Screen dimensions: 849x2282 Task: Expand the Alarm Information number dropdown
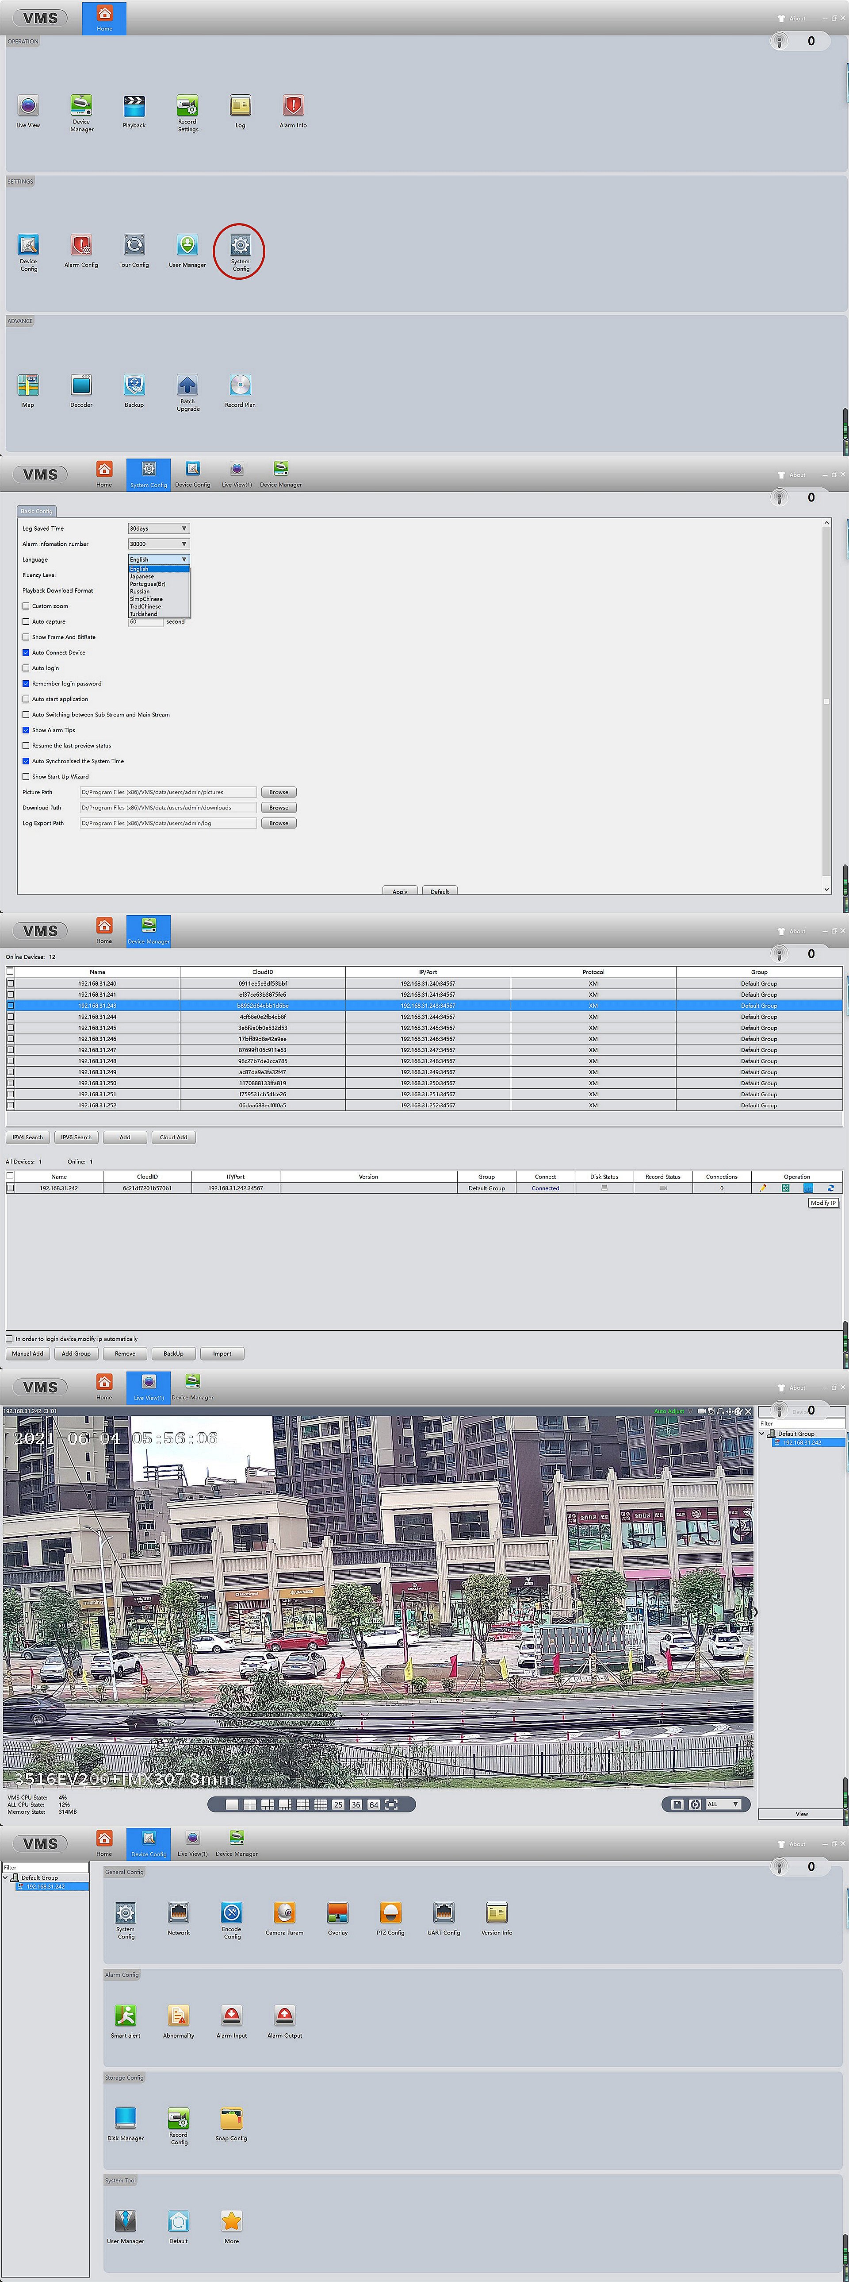[x=158, y=544]
